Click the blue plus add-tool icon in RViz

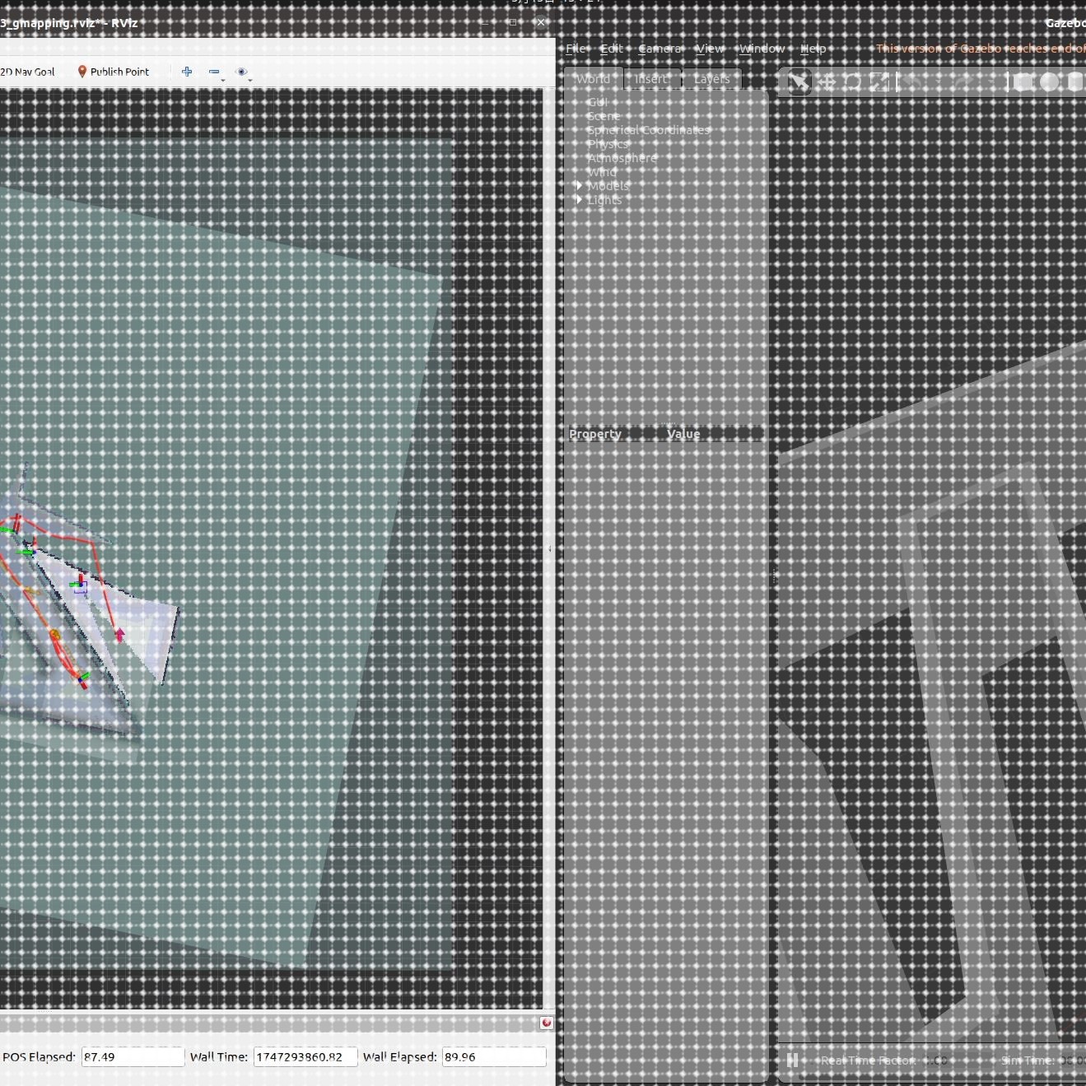click(187, 72)
